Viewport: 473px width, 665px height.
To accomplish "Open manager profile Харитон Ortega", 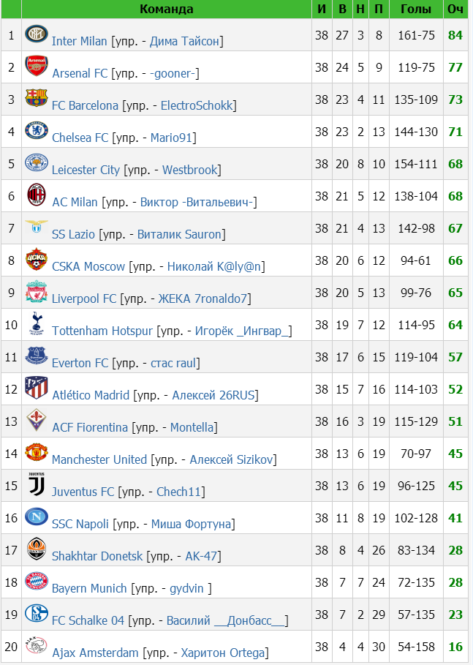I will tap(223, 653).
